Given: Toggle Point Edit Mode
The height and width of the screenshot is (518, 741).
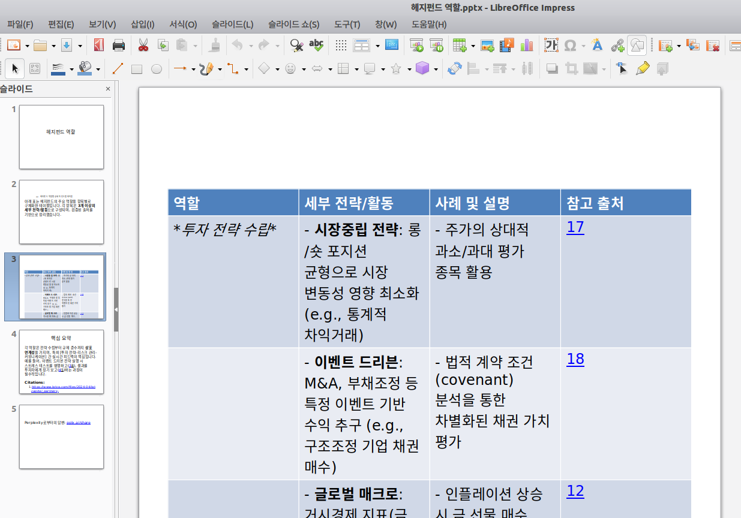Looking at the screenshot, I should pos(622,69).
